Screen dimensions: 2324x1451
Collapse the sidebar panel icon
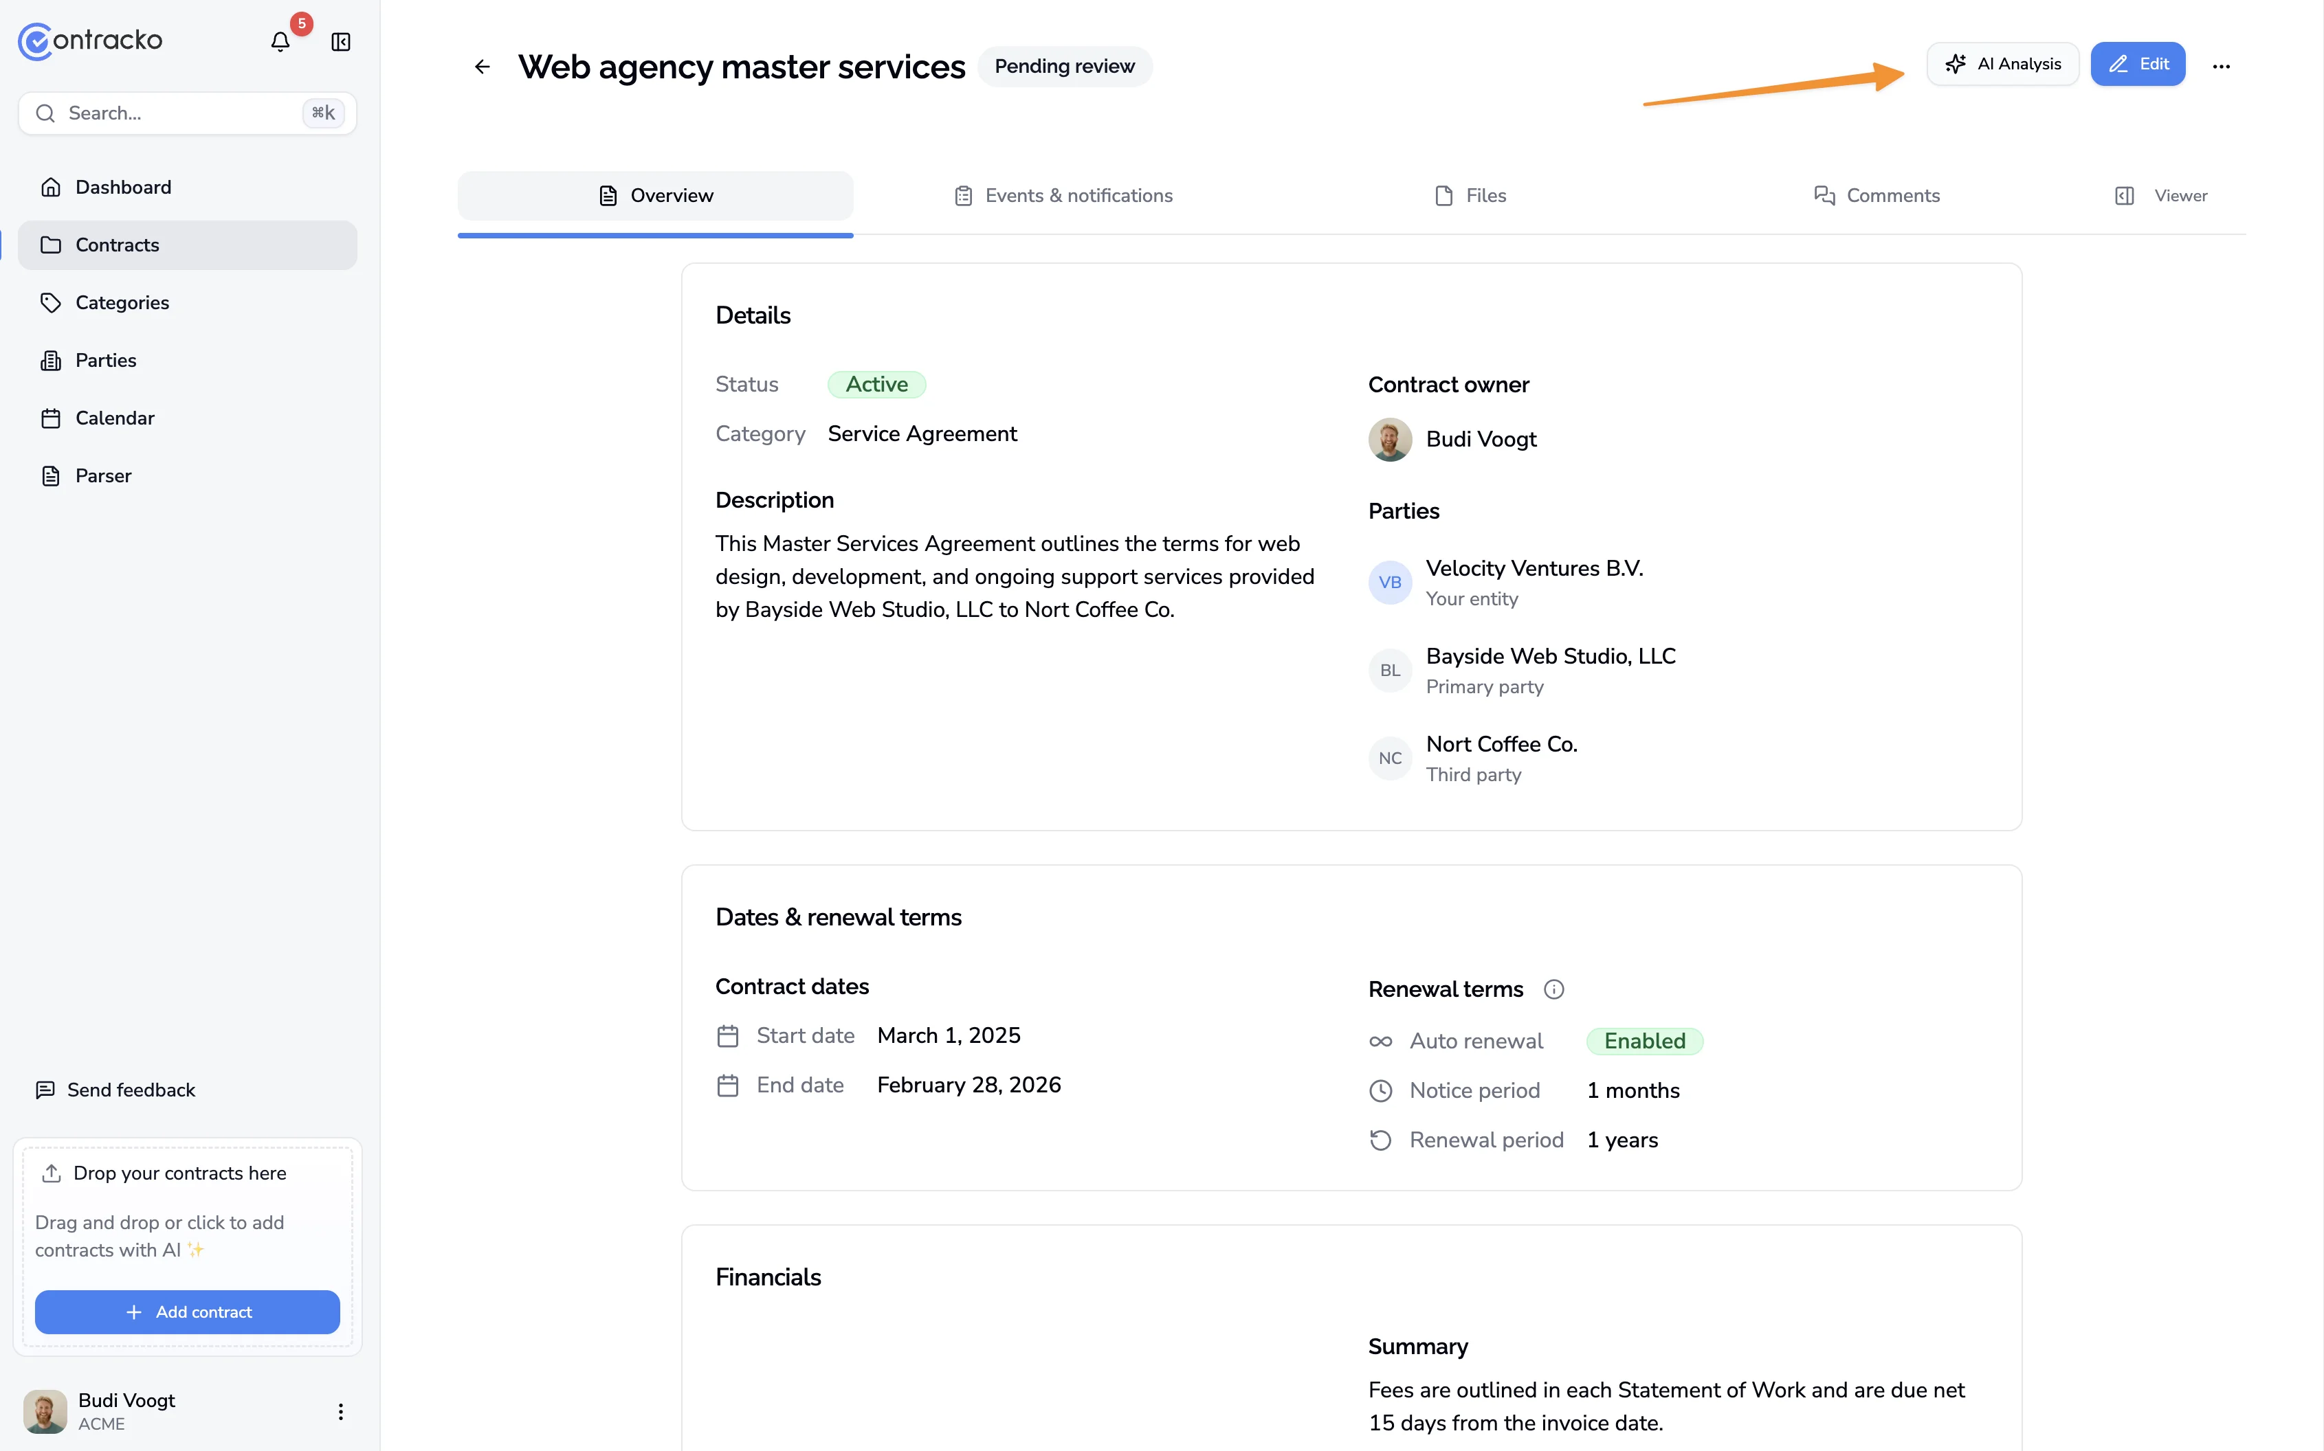tap(341, 41)
